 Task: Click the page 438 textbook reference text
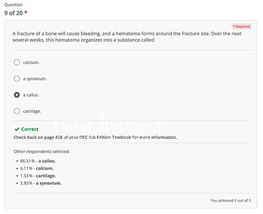[95, 137]
